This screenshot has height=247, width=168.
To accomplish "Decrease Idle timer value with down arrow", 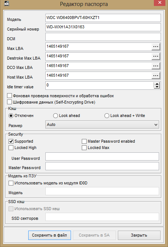I will click(157, 87).
